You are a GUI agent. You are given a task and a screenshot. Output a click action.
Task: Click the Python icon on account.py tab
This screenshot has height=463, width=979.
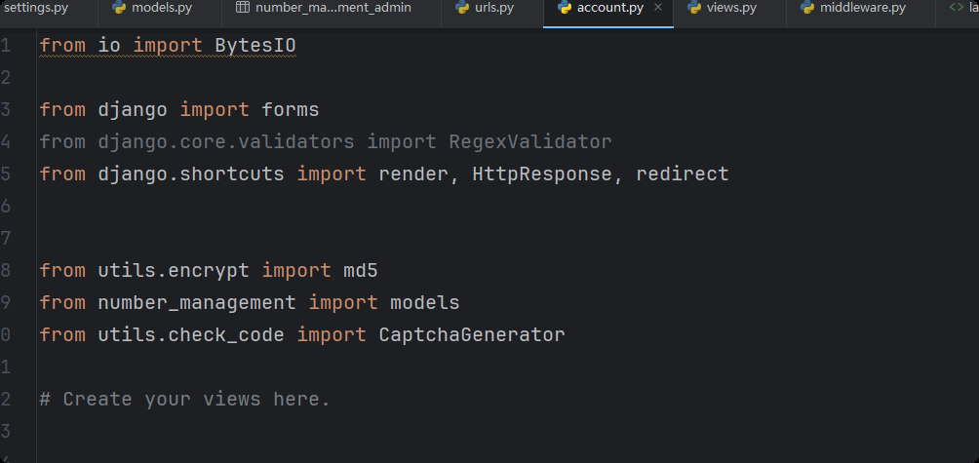pyautogui.click(x=565, y=8)
